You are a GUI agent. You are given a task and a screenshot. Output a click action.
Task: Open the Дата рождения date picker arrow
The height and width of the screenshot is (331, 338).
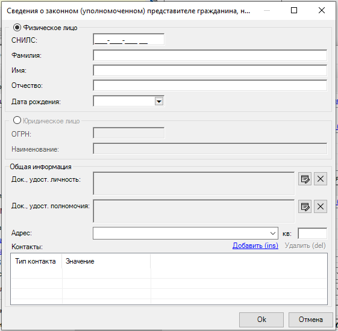(x=159, y=101)
